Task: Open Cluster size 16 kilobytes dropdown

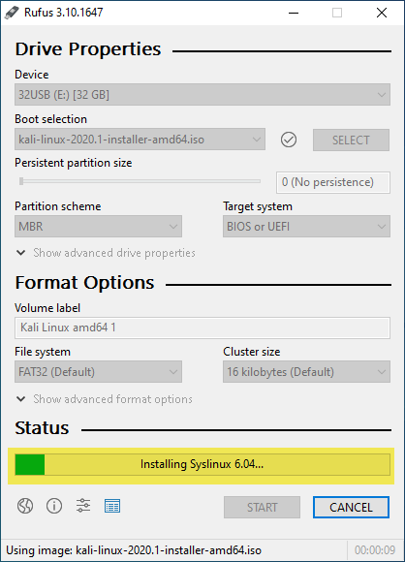Action: click(x=306, y=372)
